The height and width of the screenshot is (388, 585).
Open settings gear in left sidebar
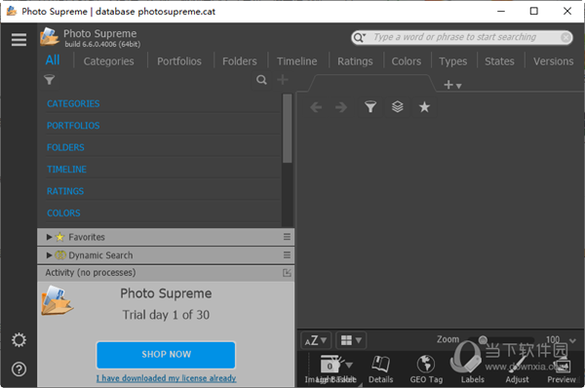click(x=19, y=340)
